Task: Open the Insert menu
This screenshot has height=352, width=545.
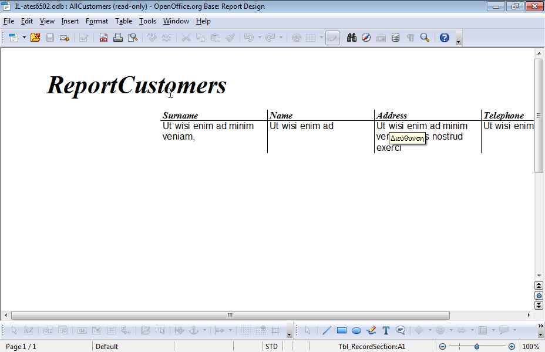Action: point(70,21)
